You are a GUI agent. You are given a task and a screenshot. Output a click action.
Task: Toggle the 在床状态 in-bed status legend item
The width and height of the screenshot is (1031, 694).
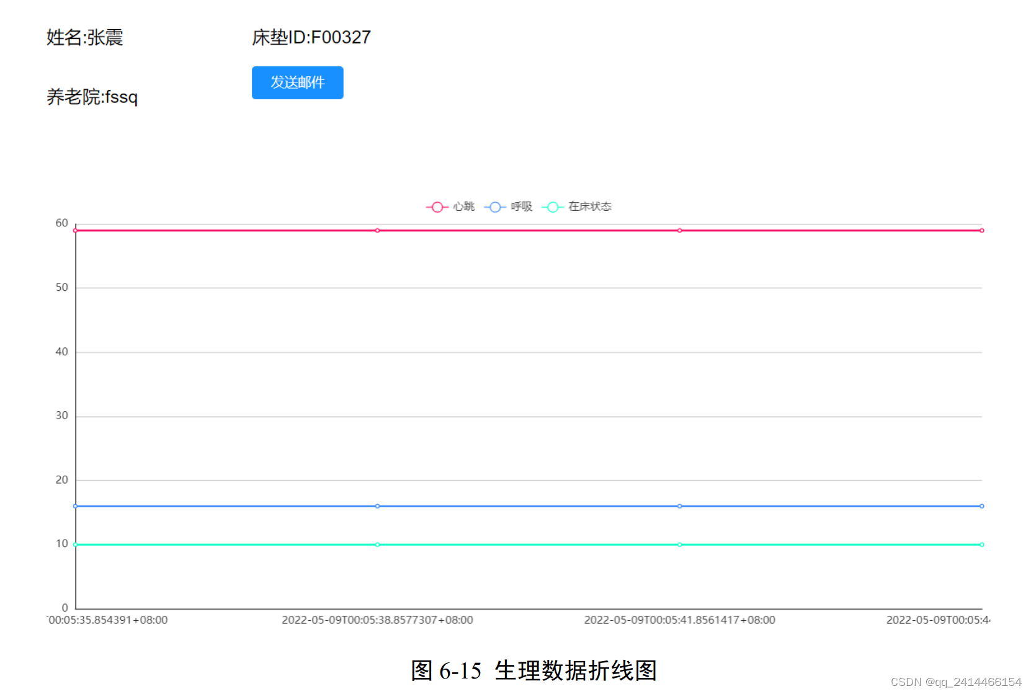[577, 207]
